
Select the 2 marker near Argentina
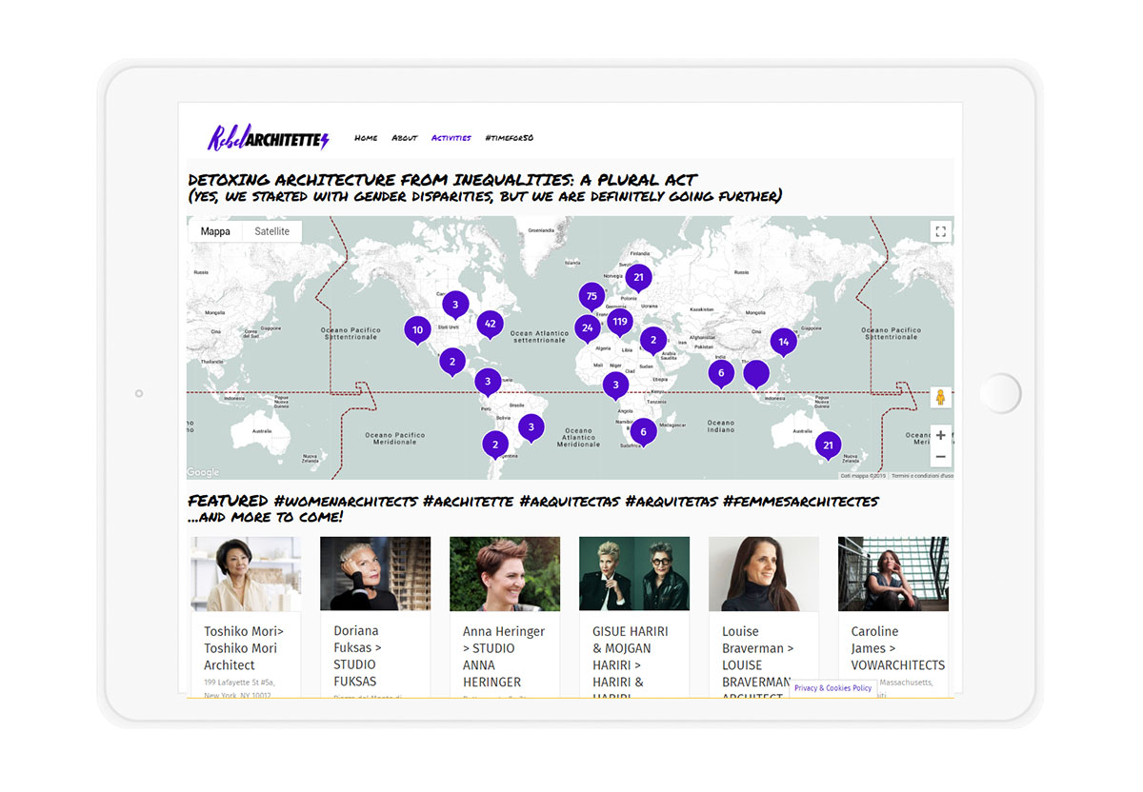[495, 445]
